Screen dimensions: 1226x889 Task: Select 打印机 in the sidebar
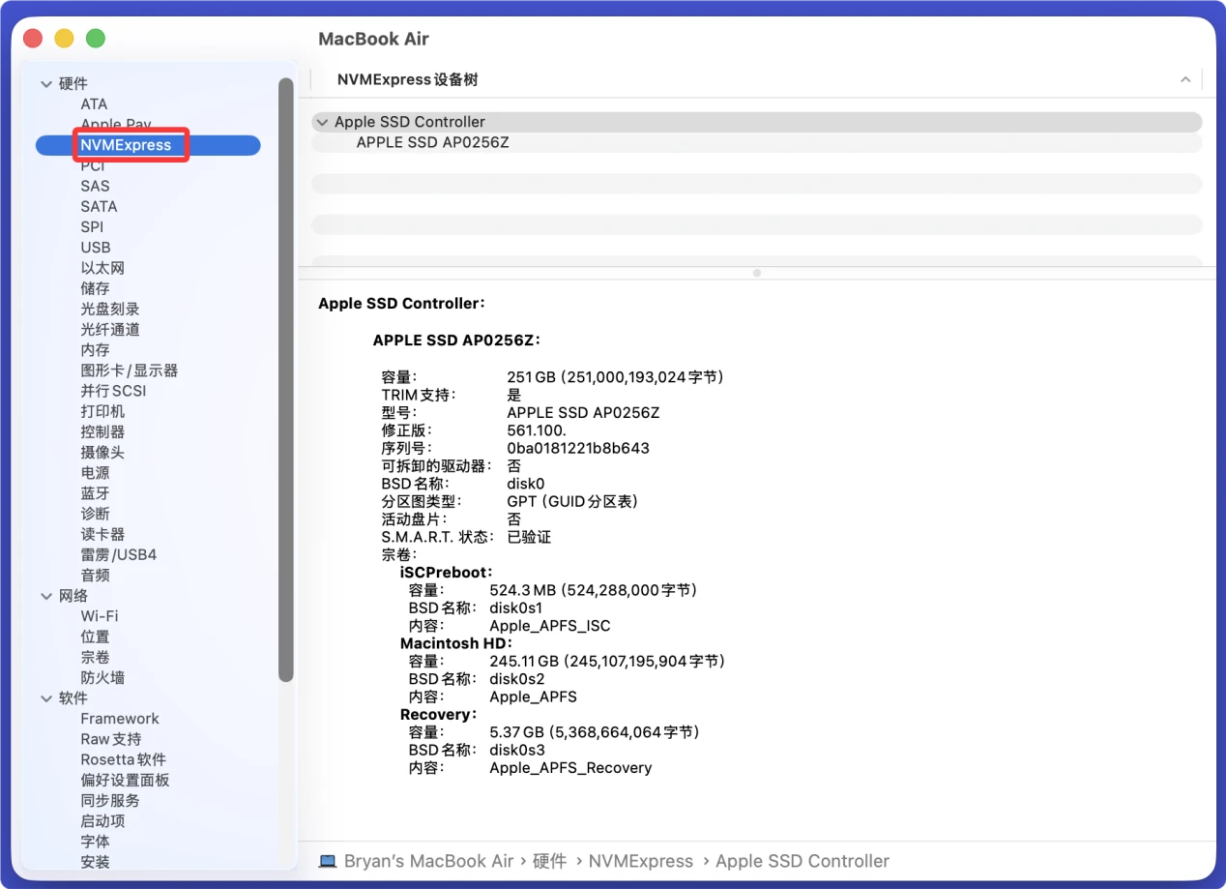(102, 411)
